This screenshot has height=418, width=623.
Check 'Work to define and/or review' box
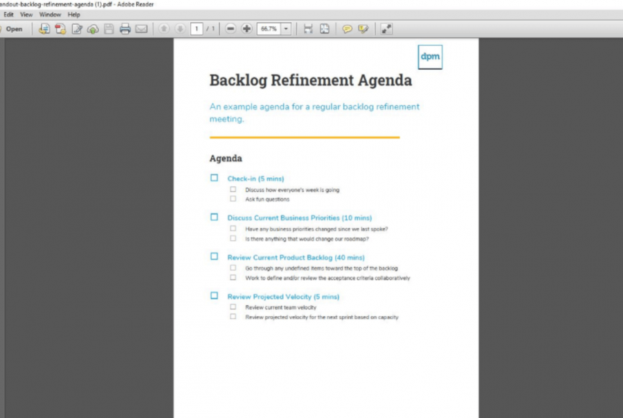(233, 278)
